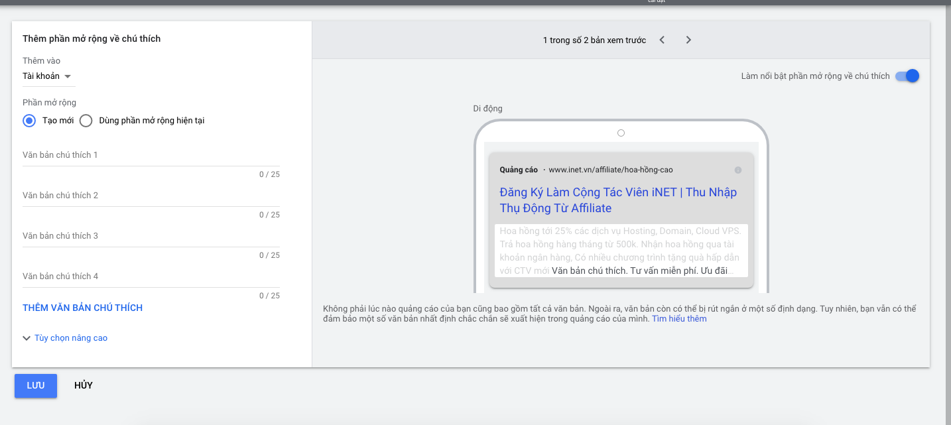Screen dimensions: 951x425
Task: Click "THÊM VĂN BẢN CHÚ THÍCH" button
Action: click(83, 308)
